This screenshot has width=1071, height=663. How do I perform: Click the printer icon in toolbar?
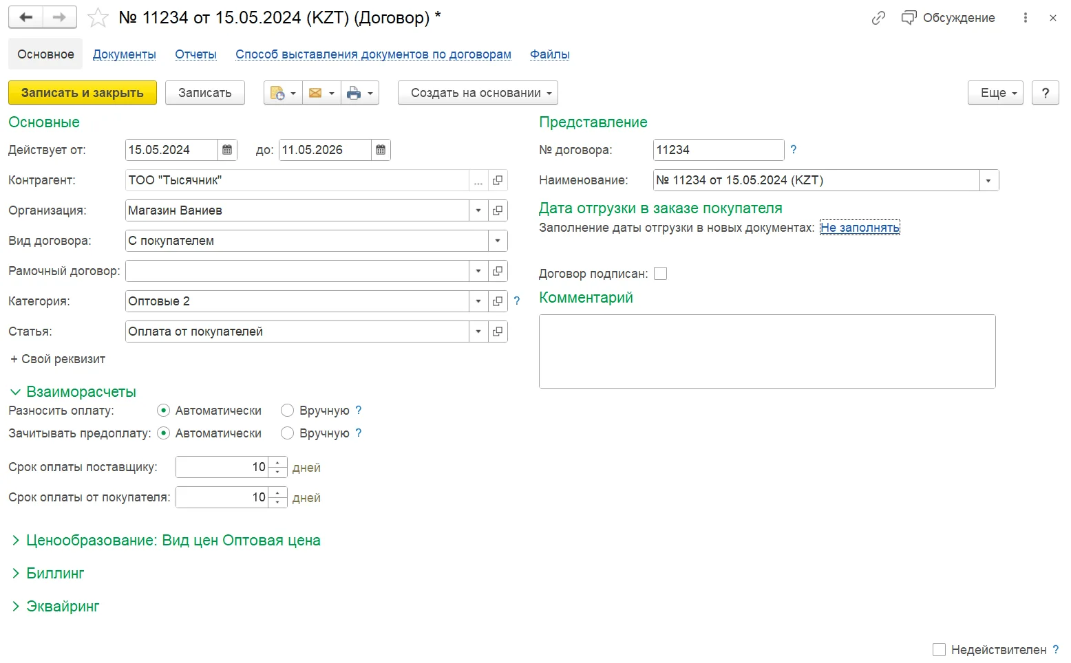(359, 93)
